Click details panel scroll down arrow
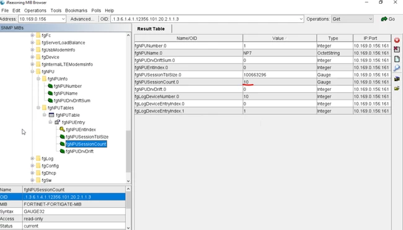Screen dimensions: 403x230 (x=128, y=228)
